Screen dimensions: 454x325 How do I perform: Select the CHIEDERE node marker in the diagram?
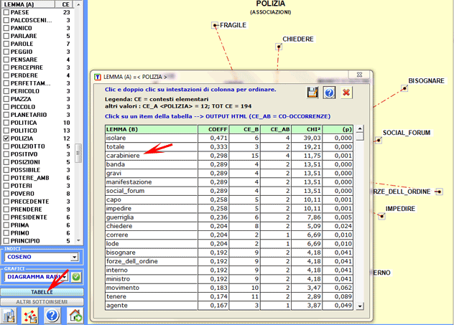coord(279,47)
